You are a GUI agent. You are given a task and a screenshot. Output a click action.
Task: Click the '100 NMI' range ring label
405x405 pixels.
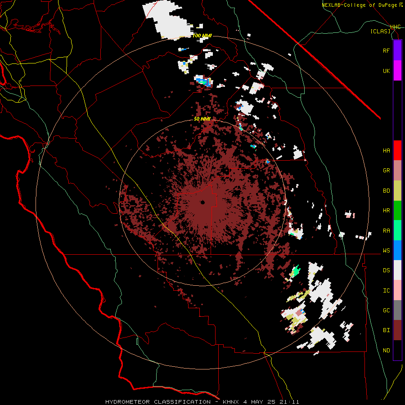[x=202, y=36]
